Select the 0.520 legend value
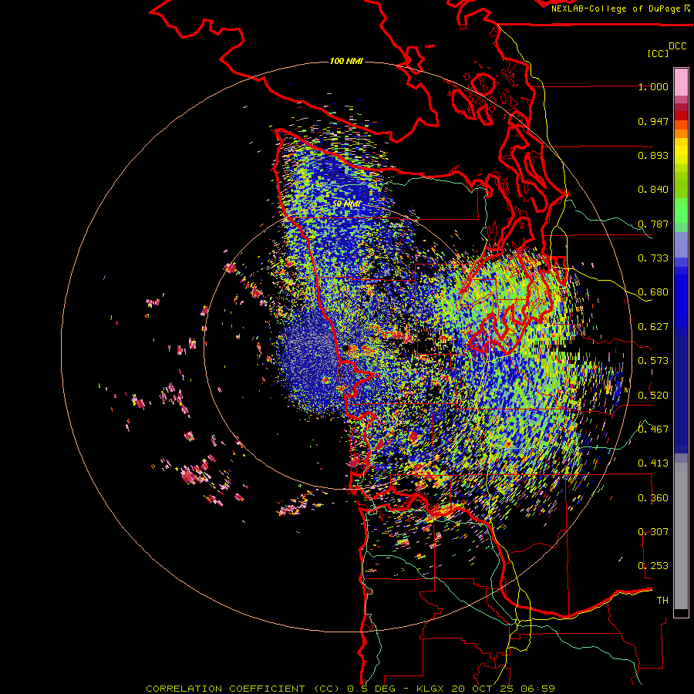This screenshot has width=694, height=694. coord(653,396)
